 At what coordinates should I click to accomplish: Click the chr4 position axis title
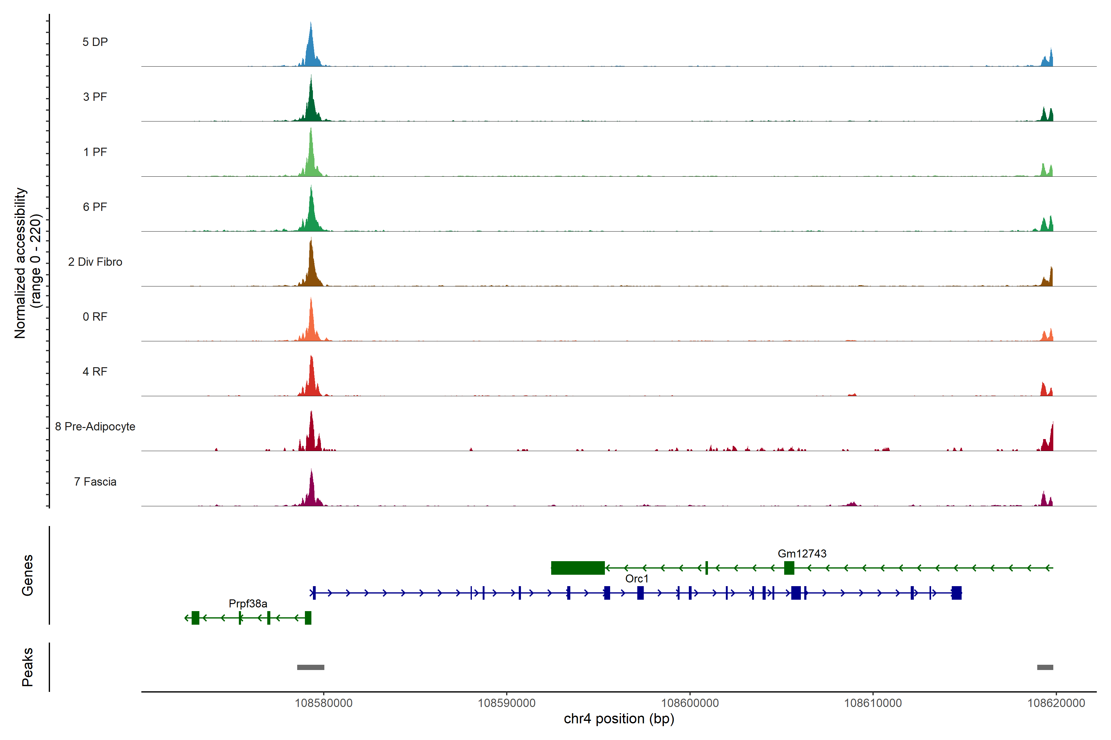(x=619, y=719)
